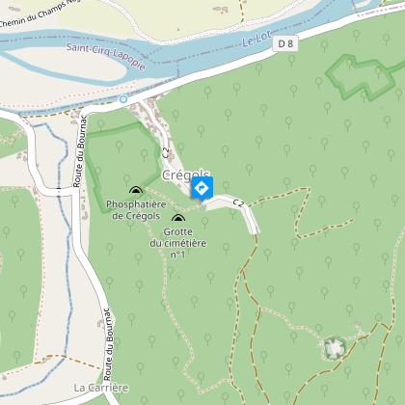The image size is (405, 405).
Task: Click the blue circle waypoint on D 8
Action: click(123, 99)
